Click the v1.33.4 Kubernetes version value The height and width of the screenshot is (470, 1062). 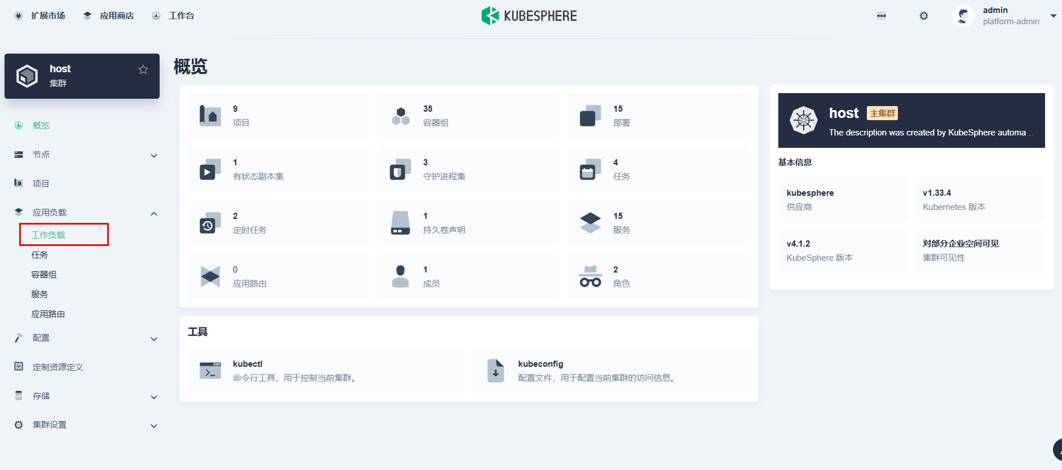pyautogui.click(x=937, y=193)
